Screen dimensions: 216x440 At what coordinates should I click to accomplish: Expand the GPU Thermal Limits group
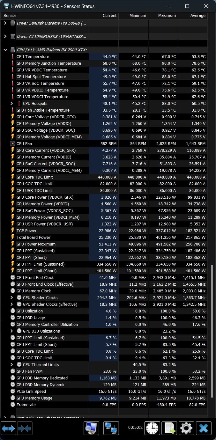tap(12, 365)
